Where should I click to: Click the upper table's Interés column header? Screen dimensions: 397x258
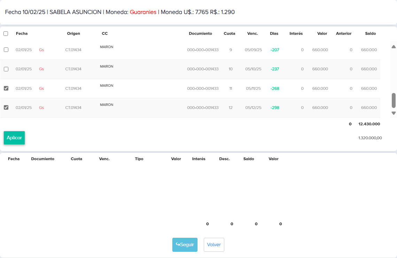(296, 33)
